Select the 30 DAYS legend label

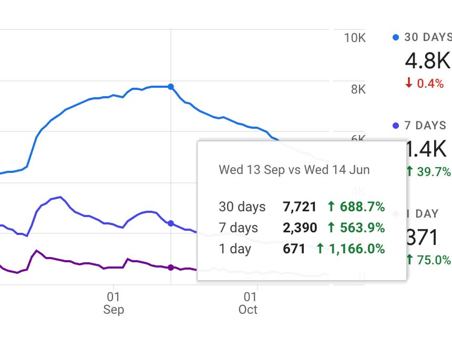pos(428,37)
